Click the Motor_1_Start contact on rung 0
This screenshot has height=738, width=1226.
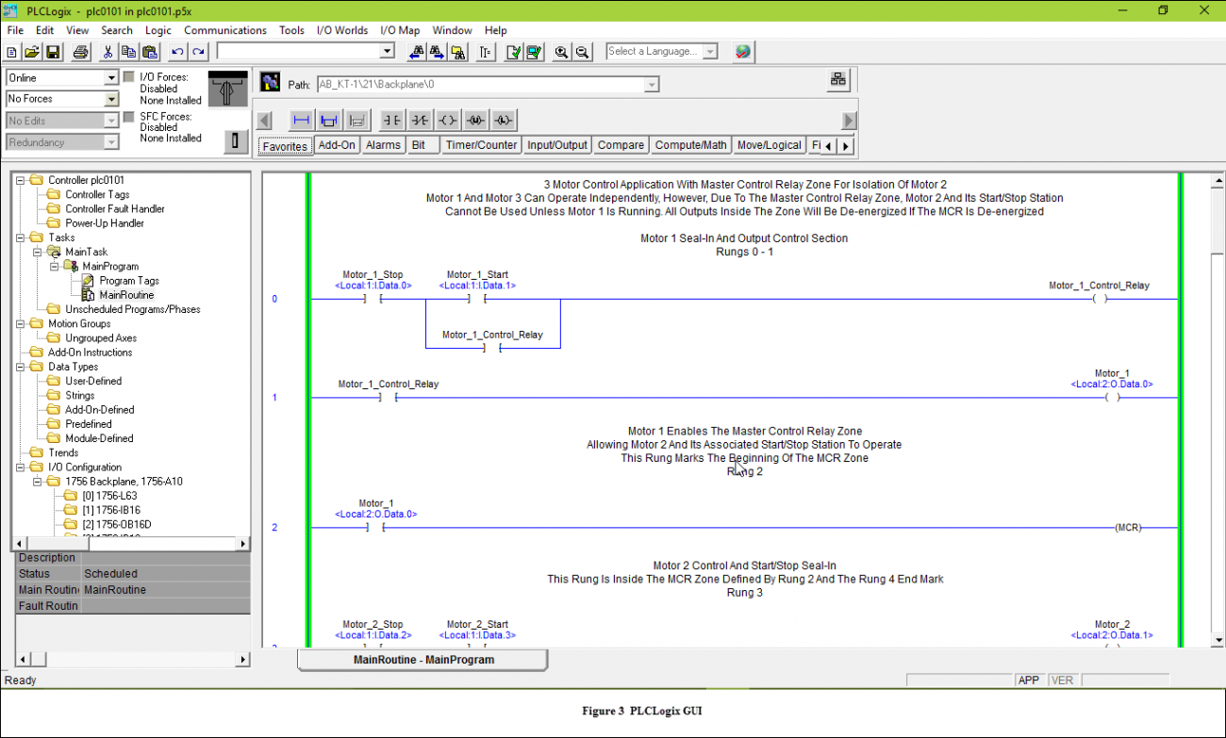click(477, 299)
